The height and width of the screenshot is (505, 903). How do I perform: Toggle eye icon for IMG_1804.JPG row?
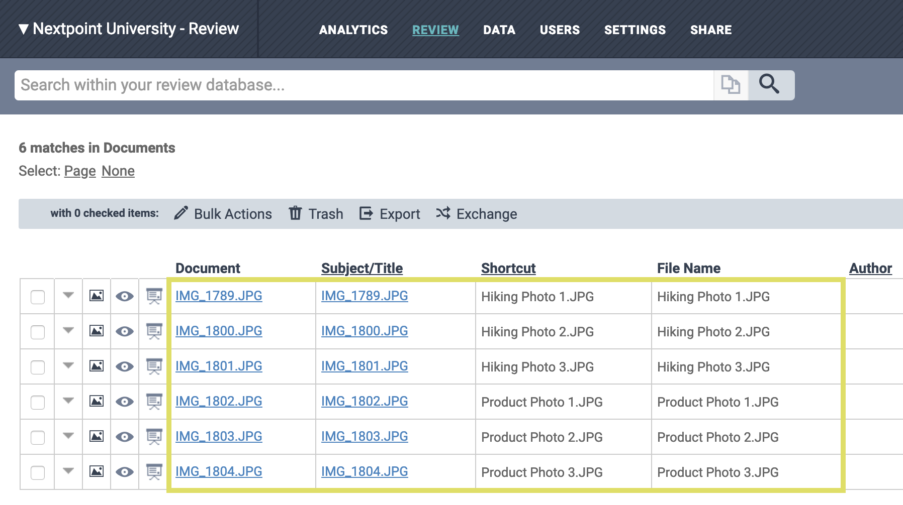pos(125,472)
